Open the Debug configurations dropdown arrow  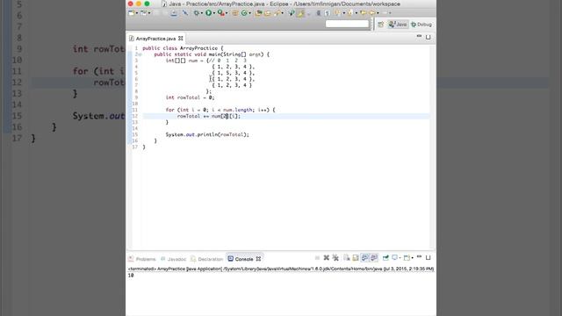pos(201,13)
